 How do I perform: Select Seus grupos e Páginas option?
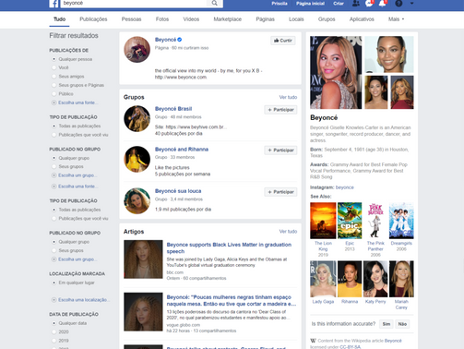54,85
